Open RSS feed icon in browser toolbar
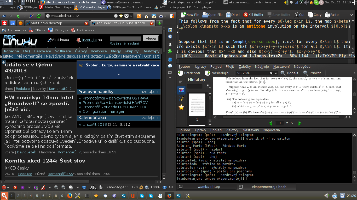Screen dimensions: 357x200 point(139,16)
